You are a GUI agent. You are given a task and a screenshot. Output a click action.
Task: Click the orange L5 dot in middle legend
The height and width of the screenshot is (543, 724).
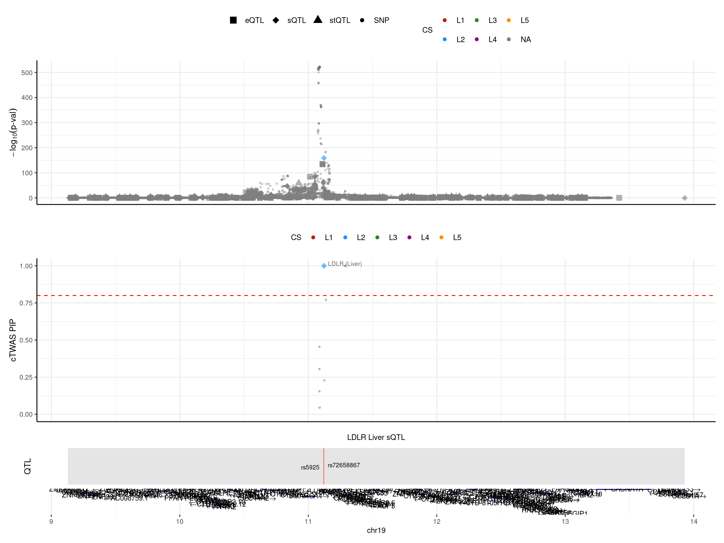click(441, 237)
